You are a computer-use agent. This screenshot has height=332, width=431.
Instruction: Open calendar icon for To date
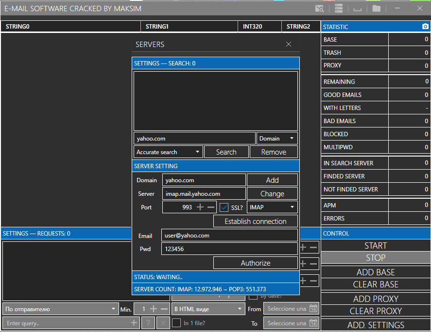pyautogui.click(x=313, y=323)
